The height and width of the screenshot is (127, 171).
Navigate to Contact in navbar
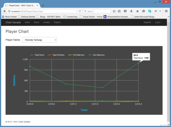click(x=47, y=22)
